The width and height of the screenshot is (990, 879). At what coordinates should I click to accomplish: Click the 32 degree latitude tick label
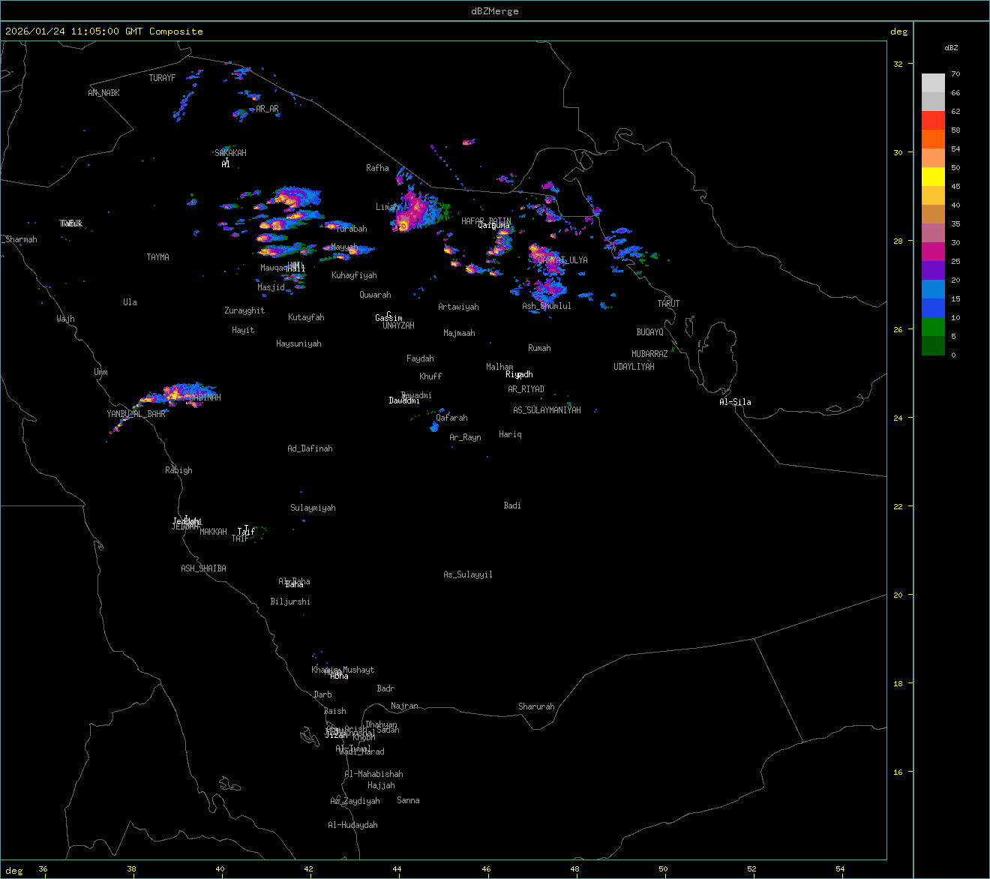pyautogui.click(x=898, y=64)
